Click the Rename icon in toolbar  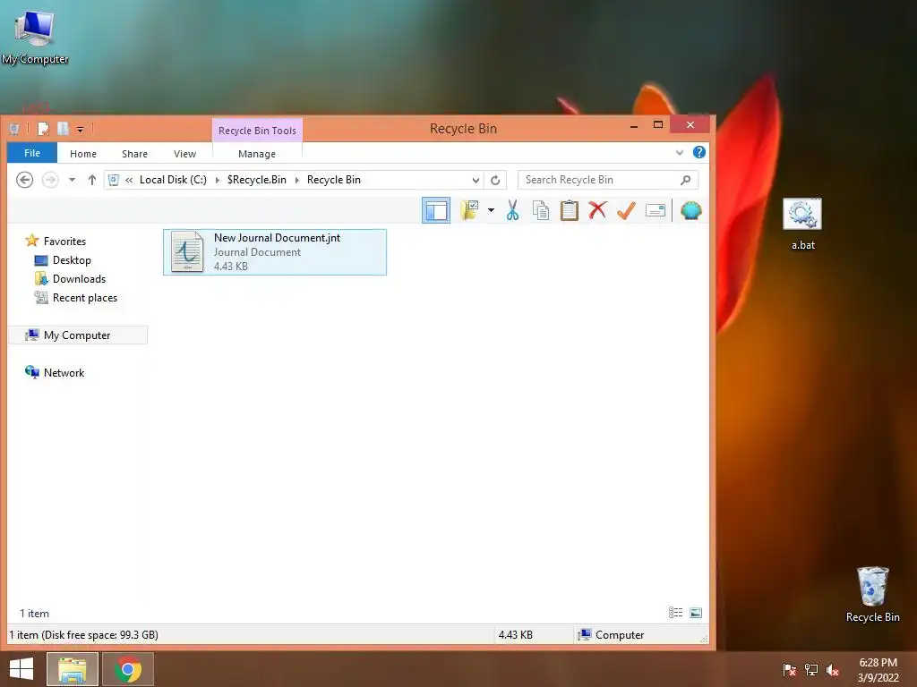click(655, 210)
